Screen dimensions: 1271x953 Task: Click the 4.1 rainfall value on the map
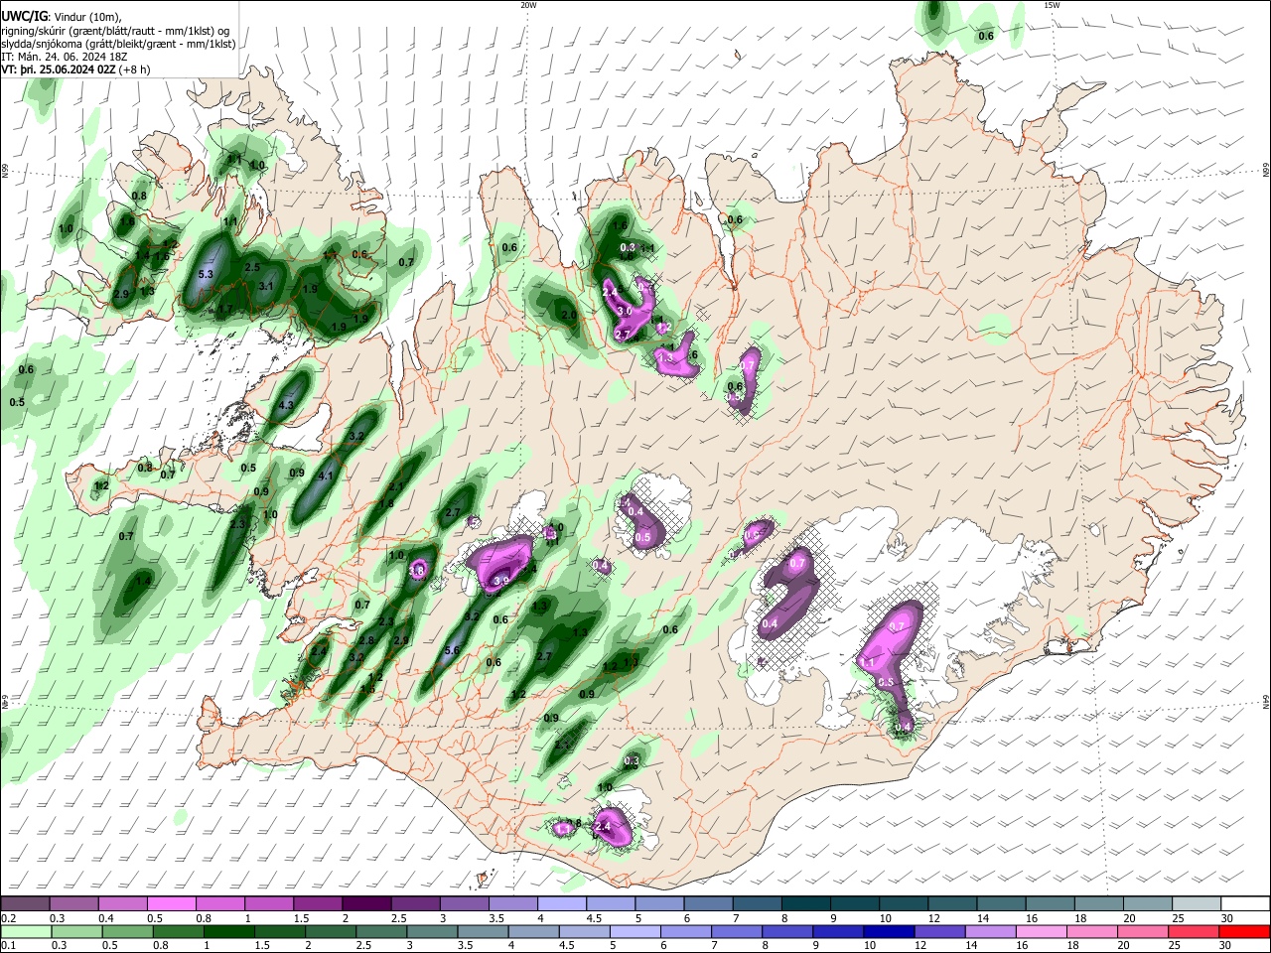pos(325,476)
